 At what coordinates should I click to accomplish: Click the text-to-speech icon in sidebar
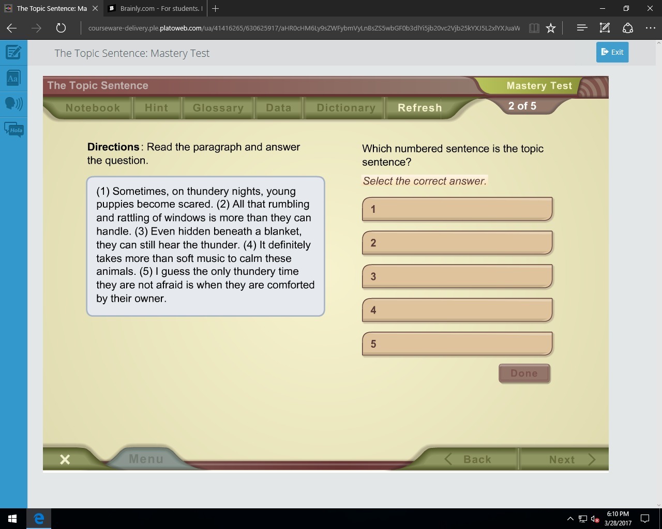coord(13,103)
